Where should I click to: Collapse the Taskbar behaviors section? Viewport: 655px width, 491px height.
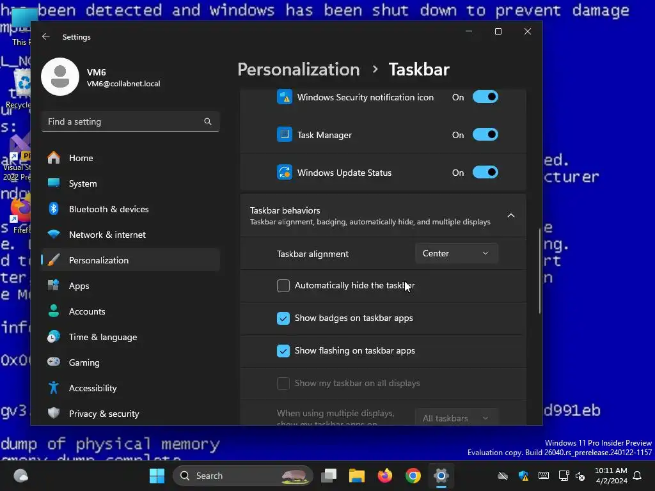(511, 215)
